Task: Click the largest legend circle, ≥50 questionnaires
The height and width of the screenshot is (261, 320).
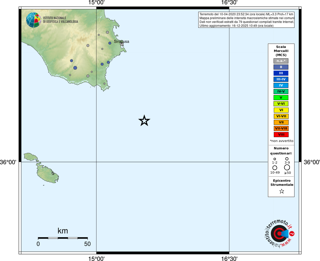Action: (287, 167)
